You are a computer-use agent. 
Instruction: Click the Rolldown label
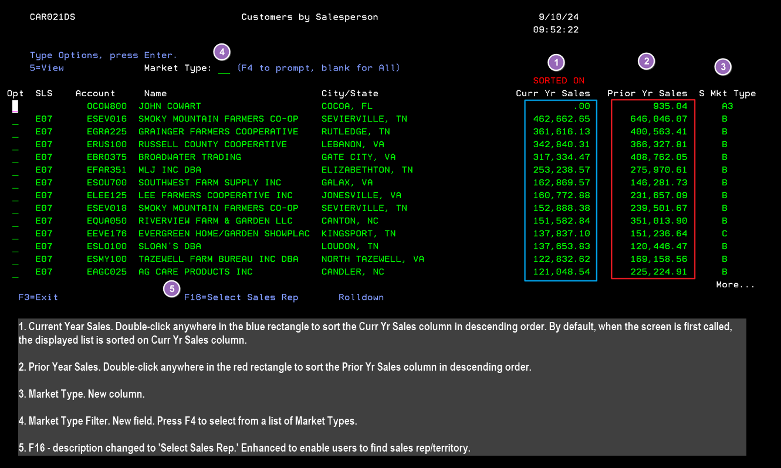(361, 297)
